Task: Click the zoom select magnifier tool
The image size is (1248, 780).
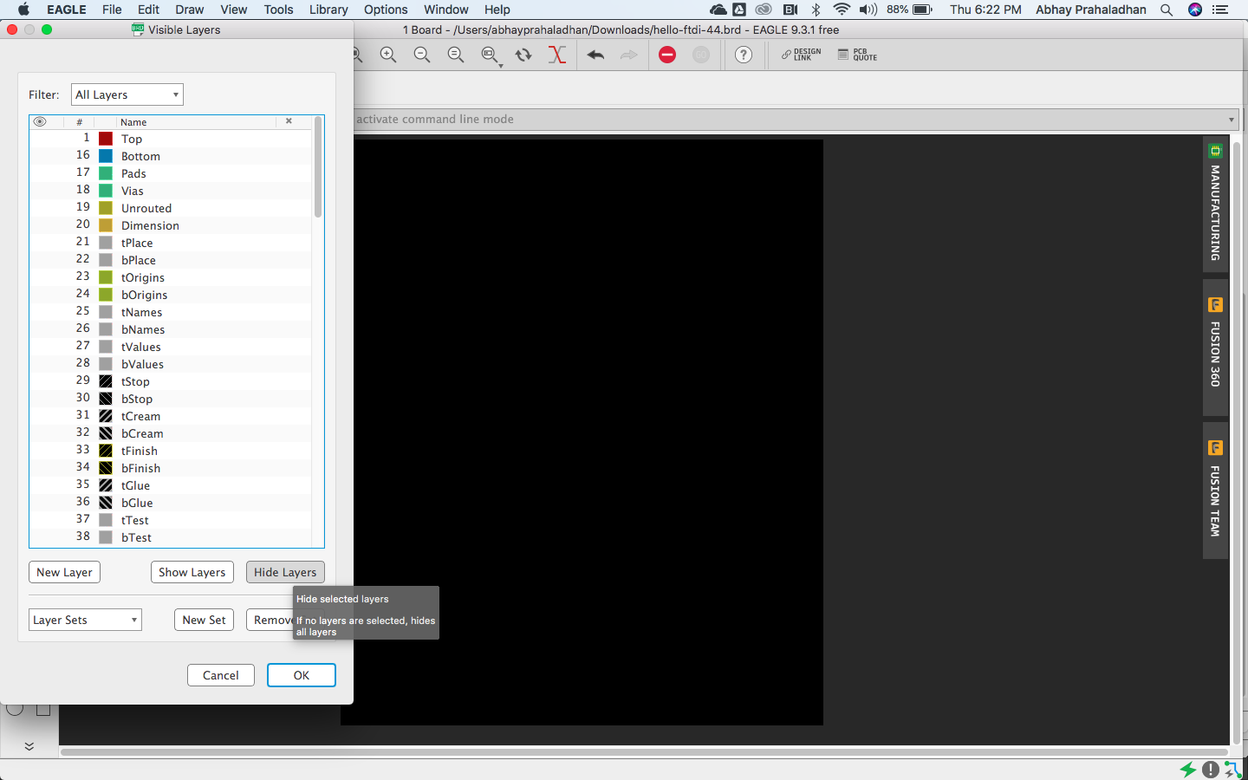Action: 491,56
